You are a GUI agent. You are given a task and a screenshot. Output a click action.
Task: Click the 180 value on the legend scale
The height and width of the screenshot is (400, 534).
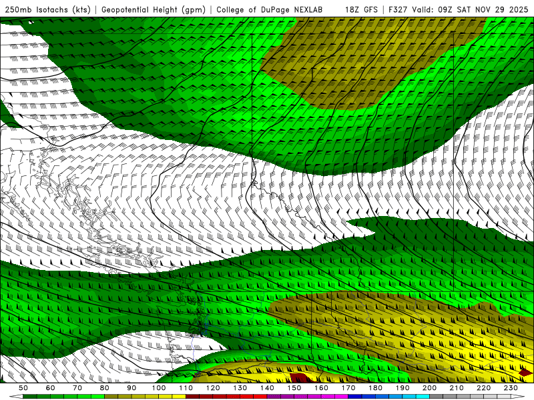pos(375,388)
